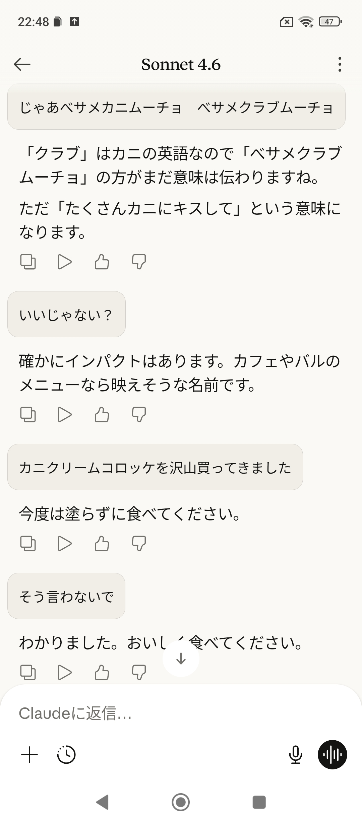Dislike the 'おいしく食べてください' reply
The height and width of the screenshot is (824, 362).
(139, 672)
